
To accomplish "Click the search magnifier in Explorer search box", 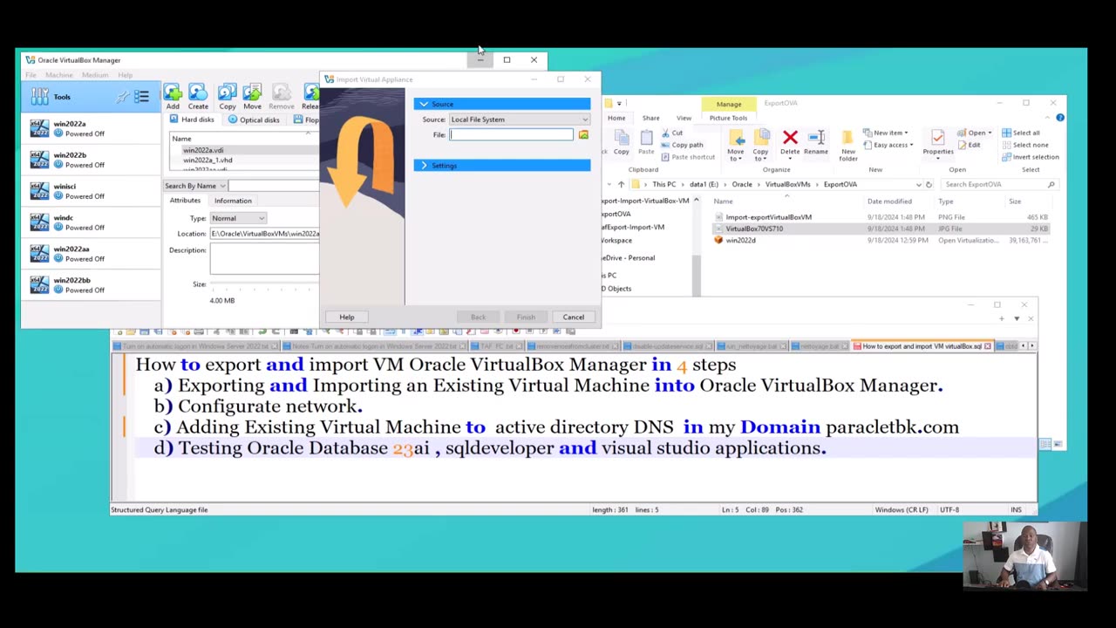I will (x=1051, y=184).
